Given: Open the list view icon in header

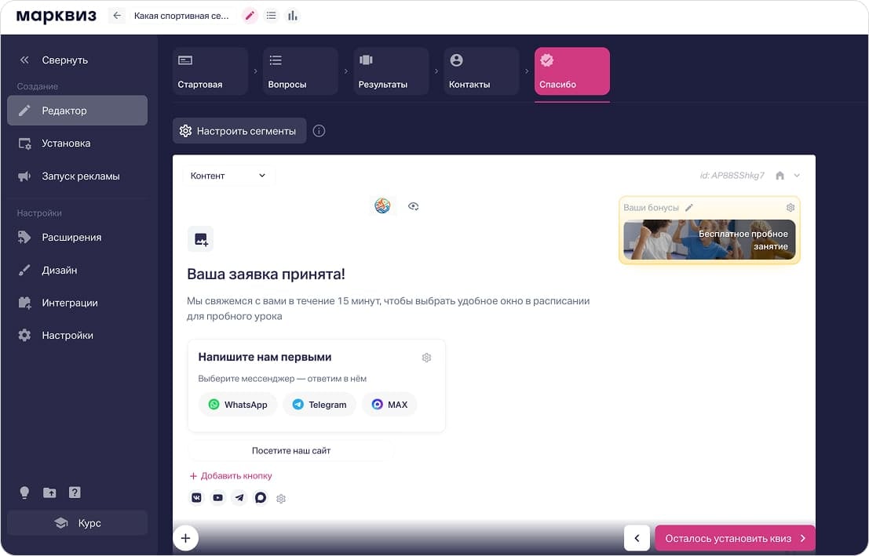Looking at the screenshot, I should pyautogui.click(x=271, y=16).
